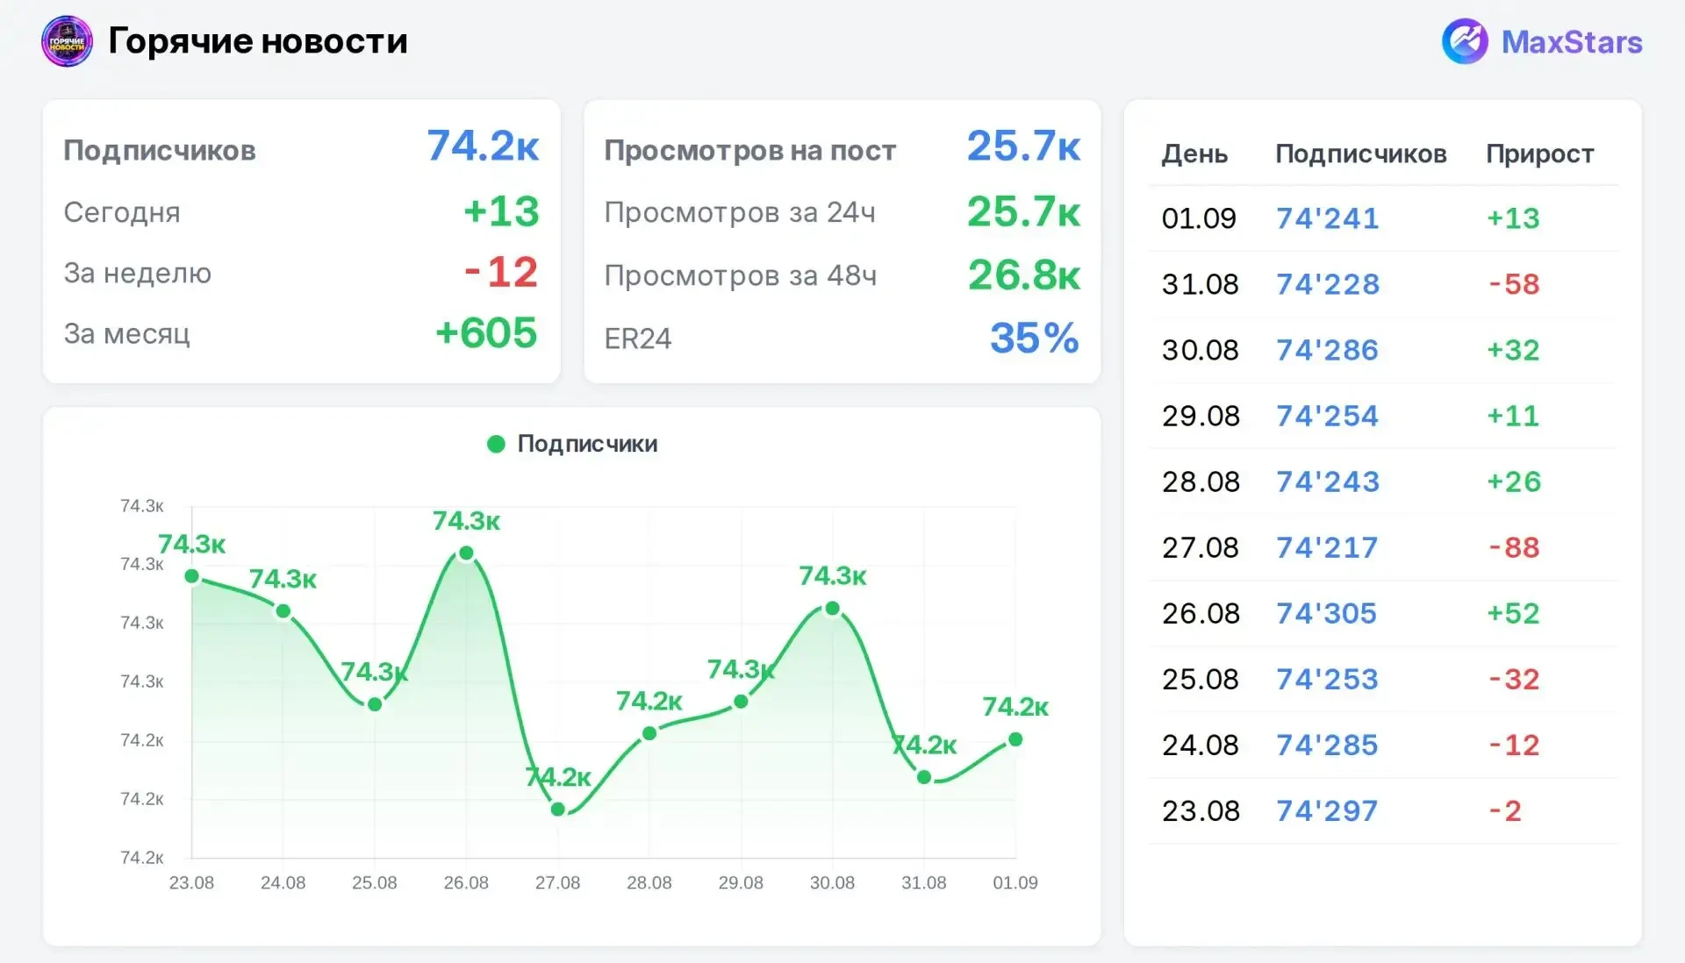
Task: Select the 28.08 data point on chart
Action: click(649, 733)
